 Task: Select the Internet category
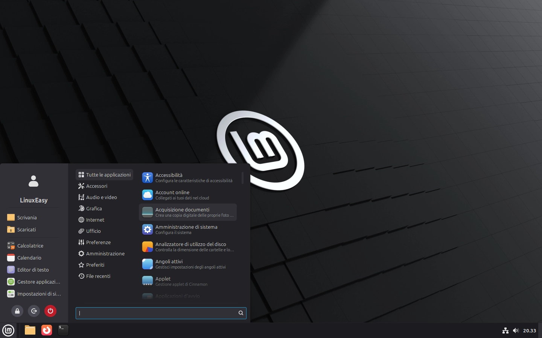pos(105,220)
